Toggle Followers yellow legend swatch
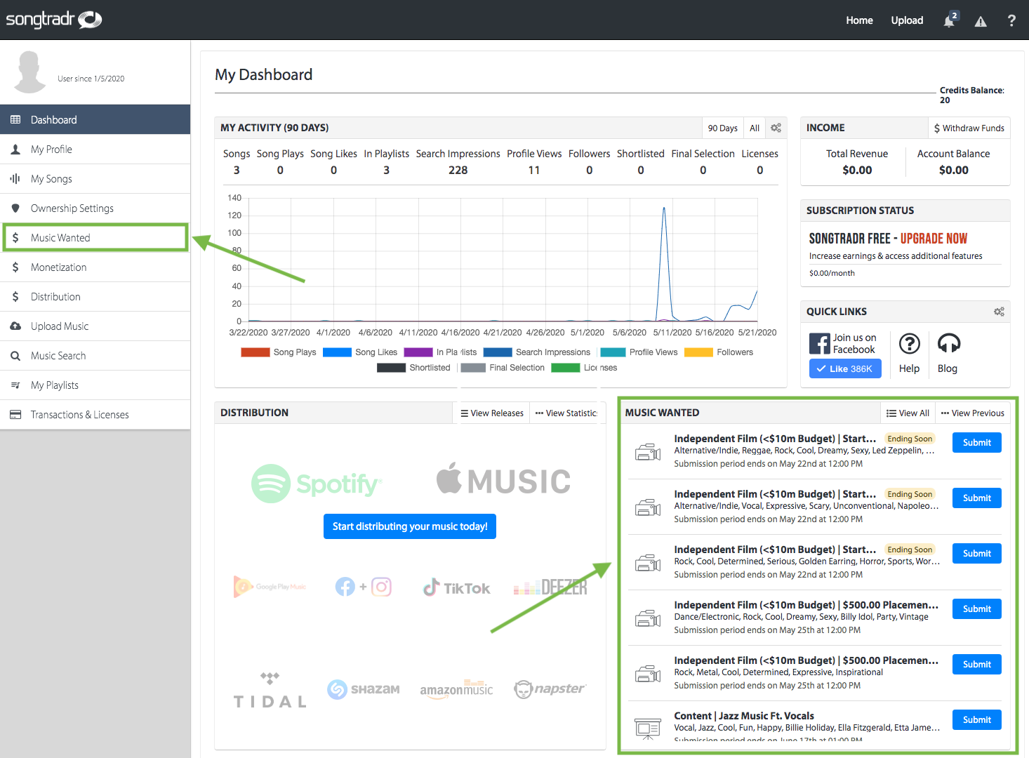1029x758 pixels. (x=698, y=352)
